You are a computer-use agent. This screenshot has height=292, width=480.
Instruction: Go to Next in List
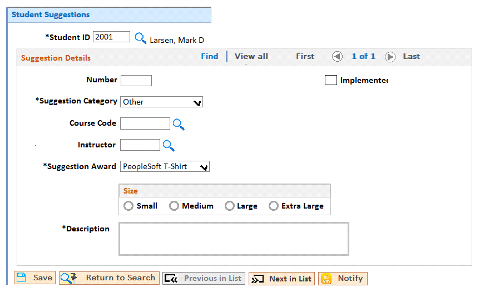[x=281, y=279]
